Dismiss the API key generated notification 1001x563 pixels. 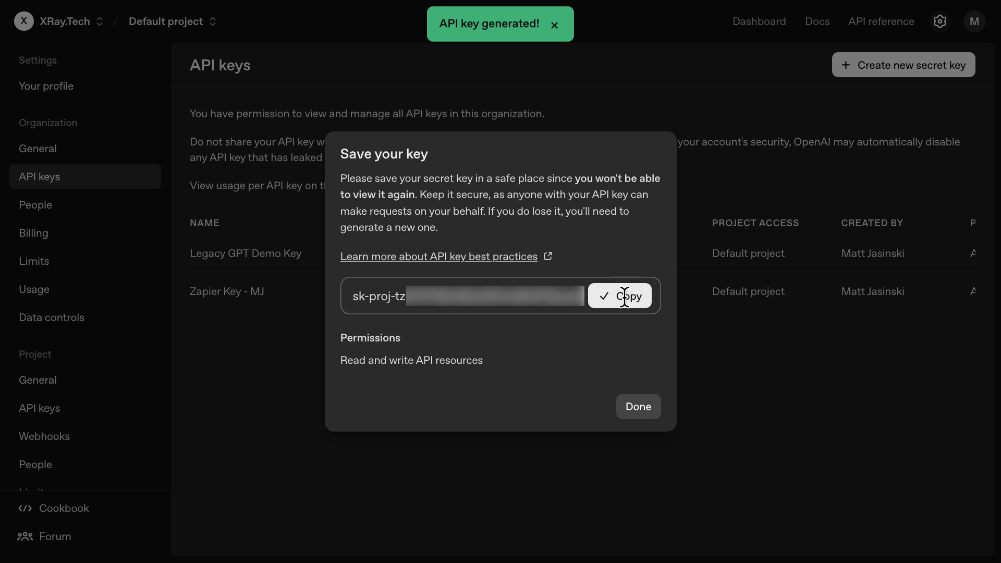pyautogui.click(x=555, y=25)
